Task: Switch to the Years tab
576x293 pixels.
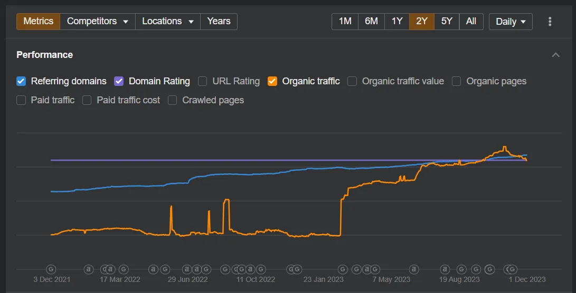Action: [x=219, y=22]
